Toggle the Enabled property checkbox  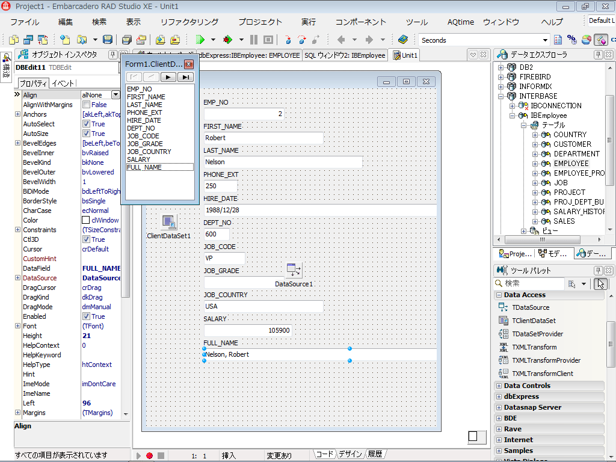click(87, 316)
